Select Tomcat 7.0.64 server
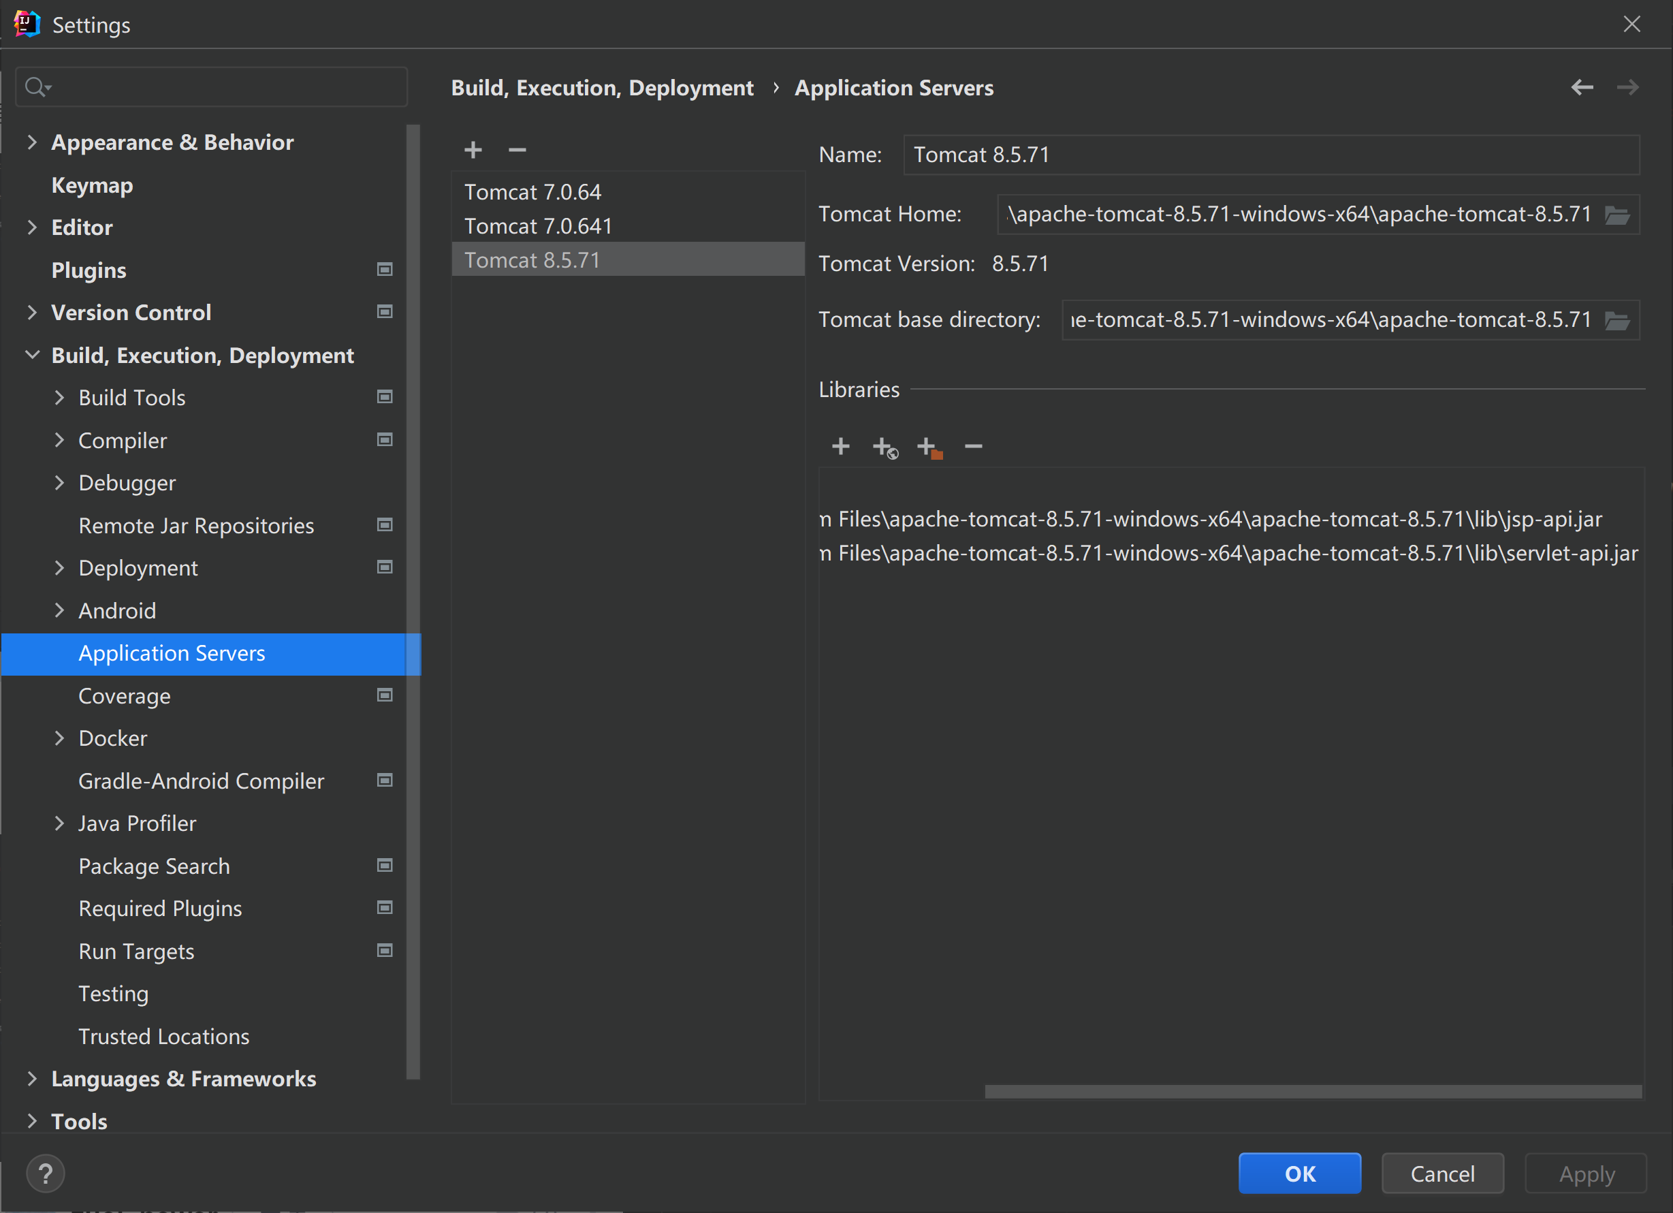 click(628, 192)
